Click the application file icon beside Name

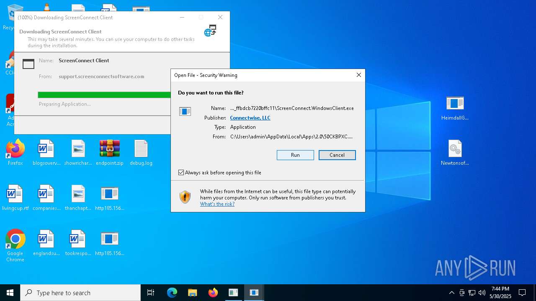185,111
